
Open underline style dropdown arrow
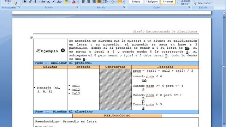coord(39,1)
